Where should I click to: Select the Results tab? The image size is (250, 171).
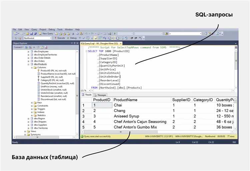pyautogui.click(x=87, y=95)
